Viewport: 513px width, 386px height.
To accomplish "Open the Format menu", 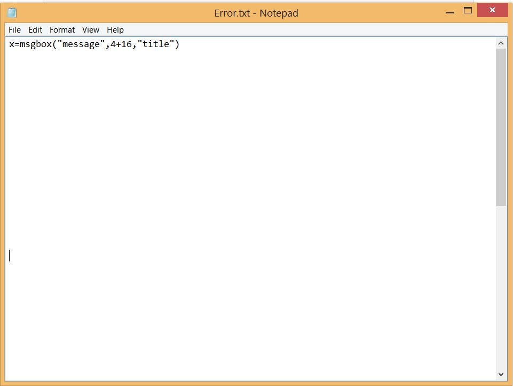I will point(62,29).
